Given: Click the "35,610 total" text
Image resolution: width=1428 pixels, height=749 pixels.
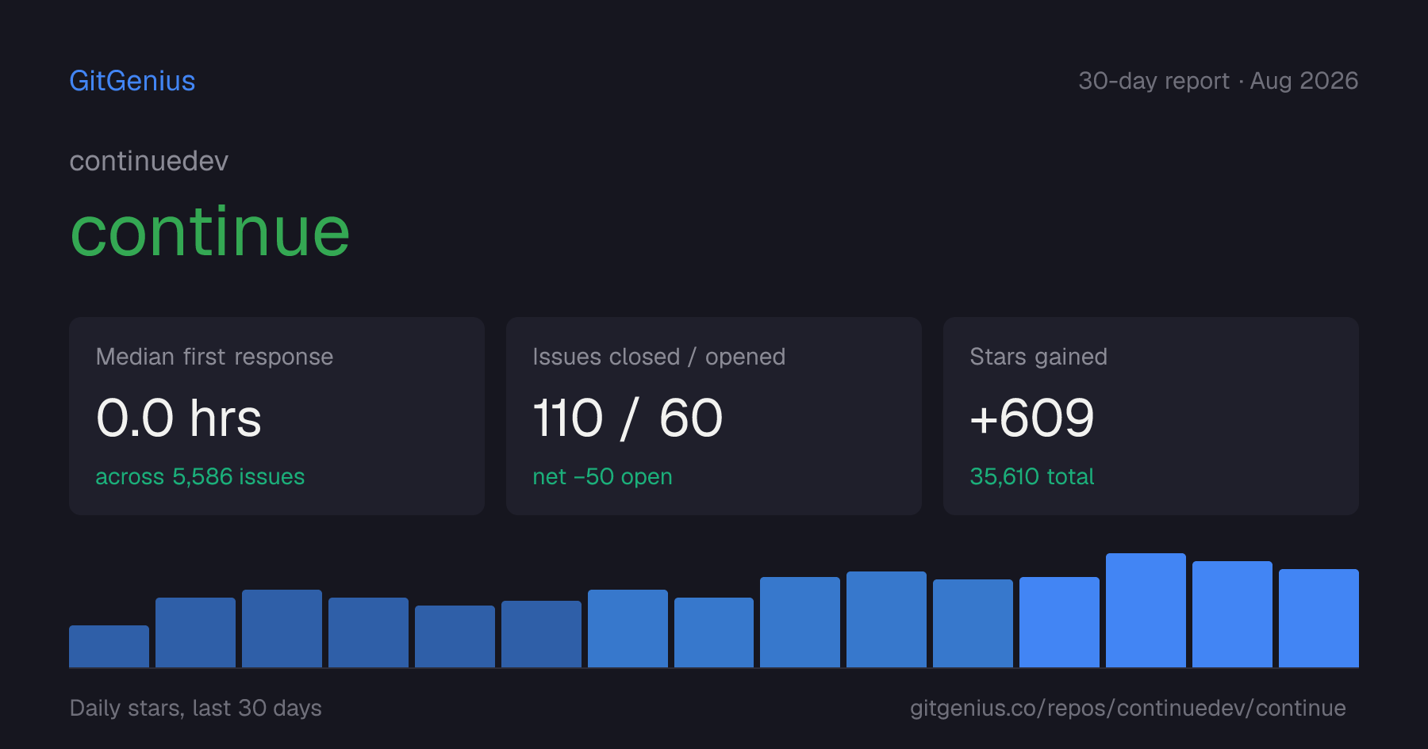Looking at the screenshot, I should [1032, 476].
